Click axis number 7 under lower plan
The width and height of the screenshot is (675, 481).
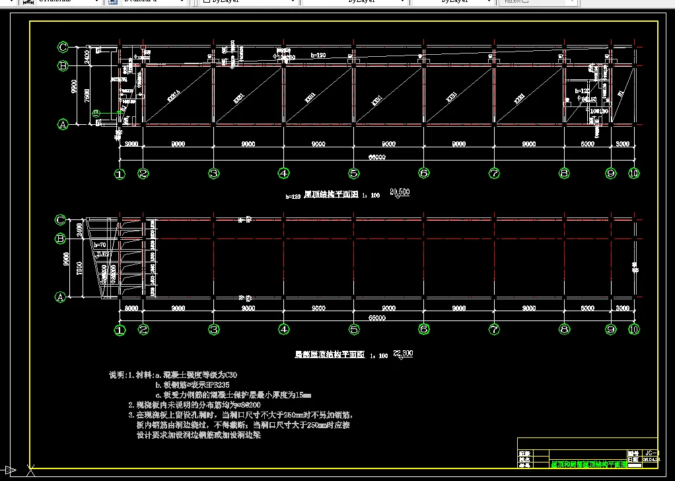coord(494,330)
